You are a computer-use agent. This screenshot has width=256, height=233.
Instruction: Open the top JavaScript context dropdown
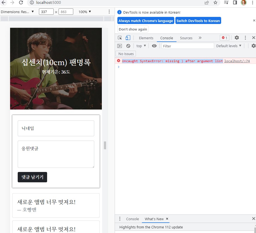click(x=141, y=46)
